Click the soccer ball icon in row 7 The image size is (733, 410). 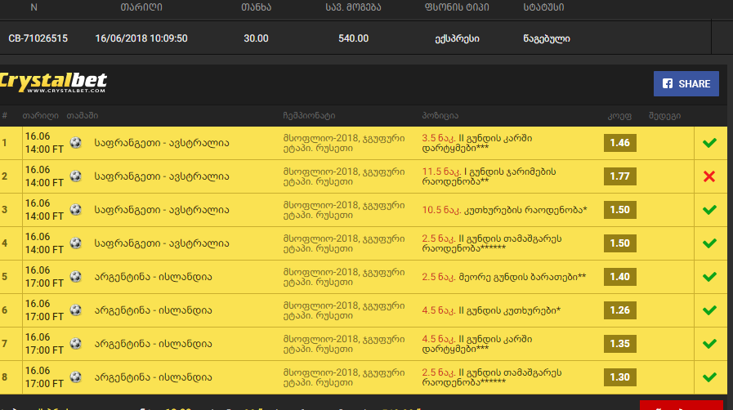click(76, 344)
